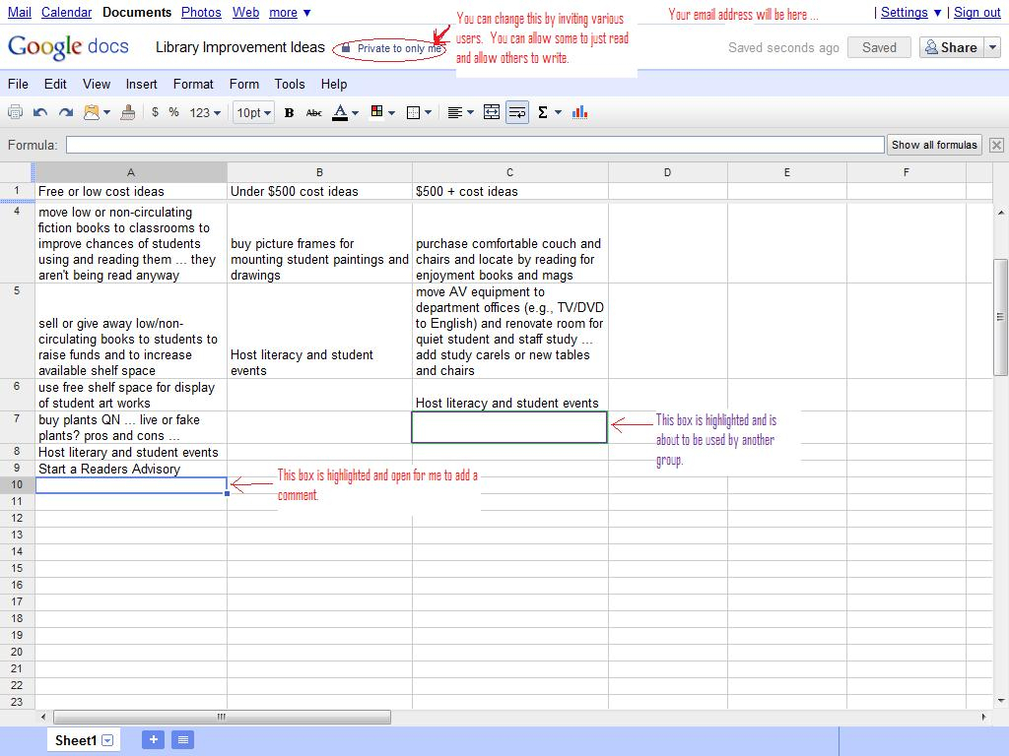Show the all sheets list icon

click(182, 740)
